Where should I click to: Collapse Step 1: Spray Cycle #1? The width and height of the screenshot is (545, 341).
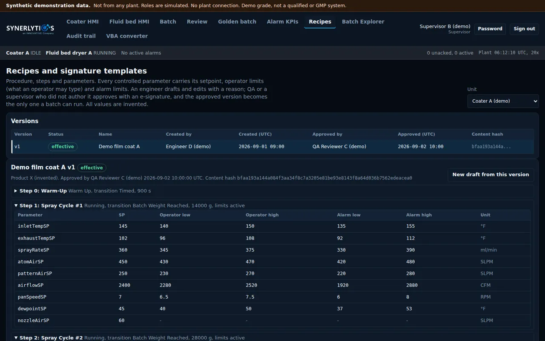click(x=272, y=205)
